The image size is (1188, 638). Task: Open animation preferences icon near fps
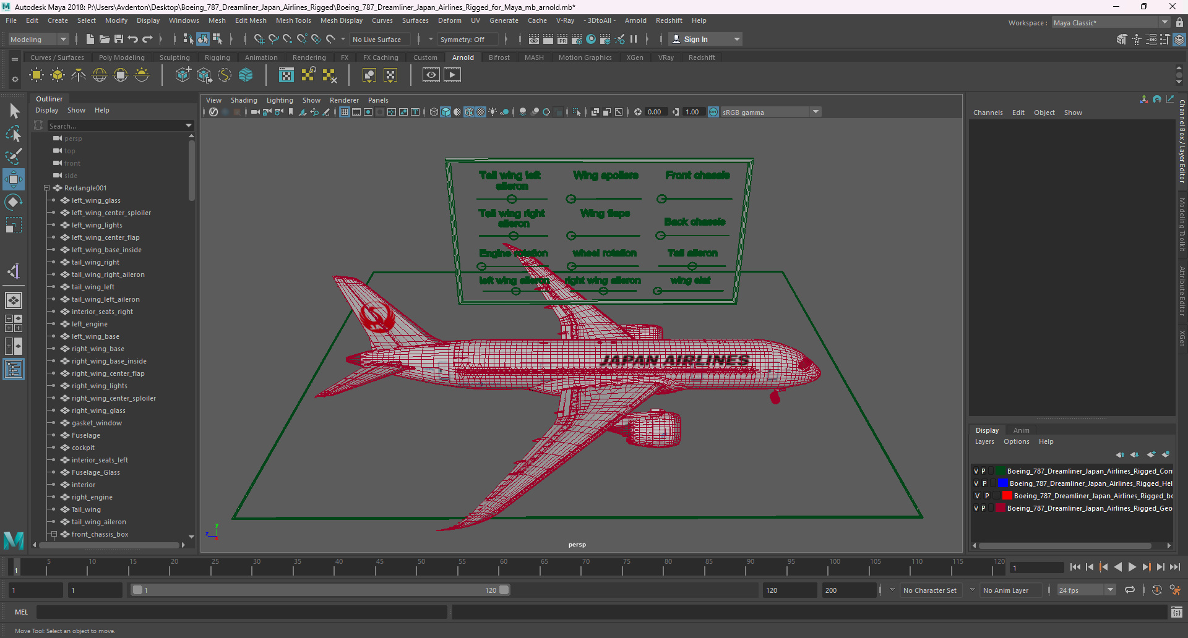1175,590
